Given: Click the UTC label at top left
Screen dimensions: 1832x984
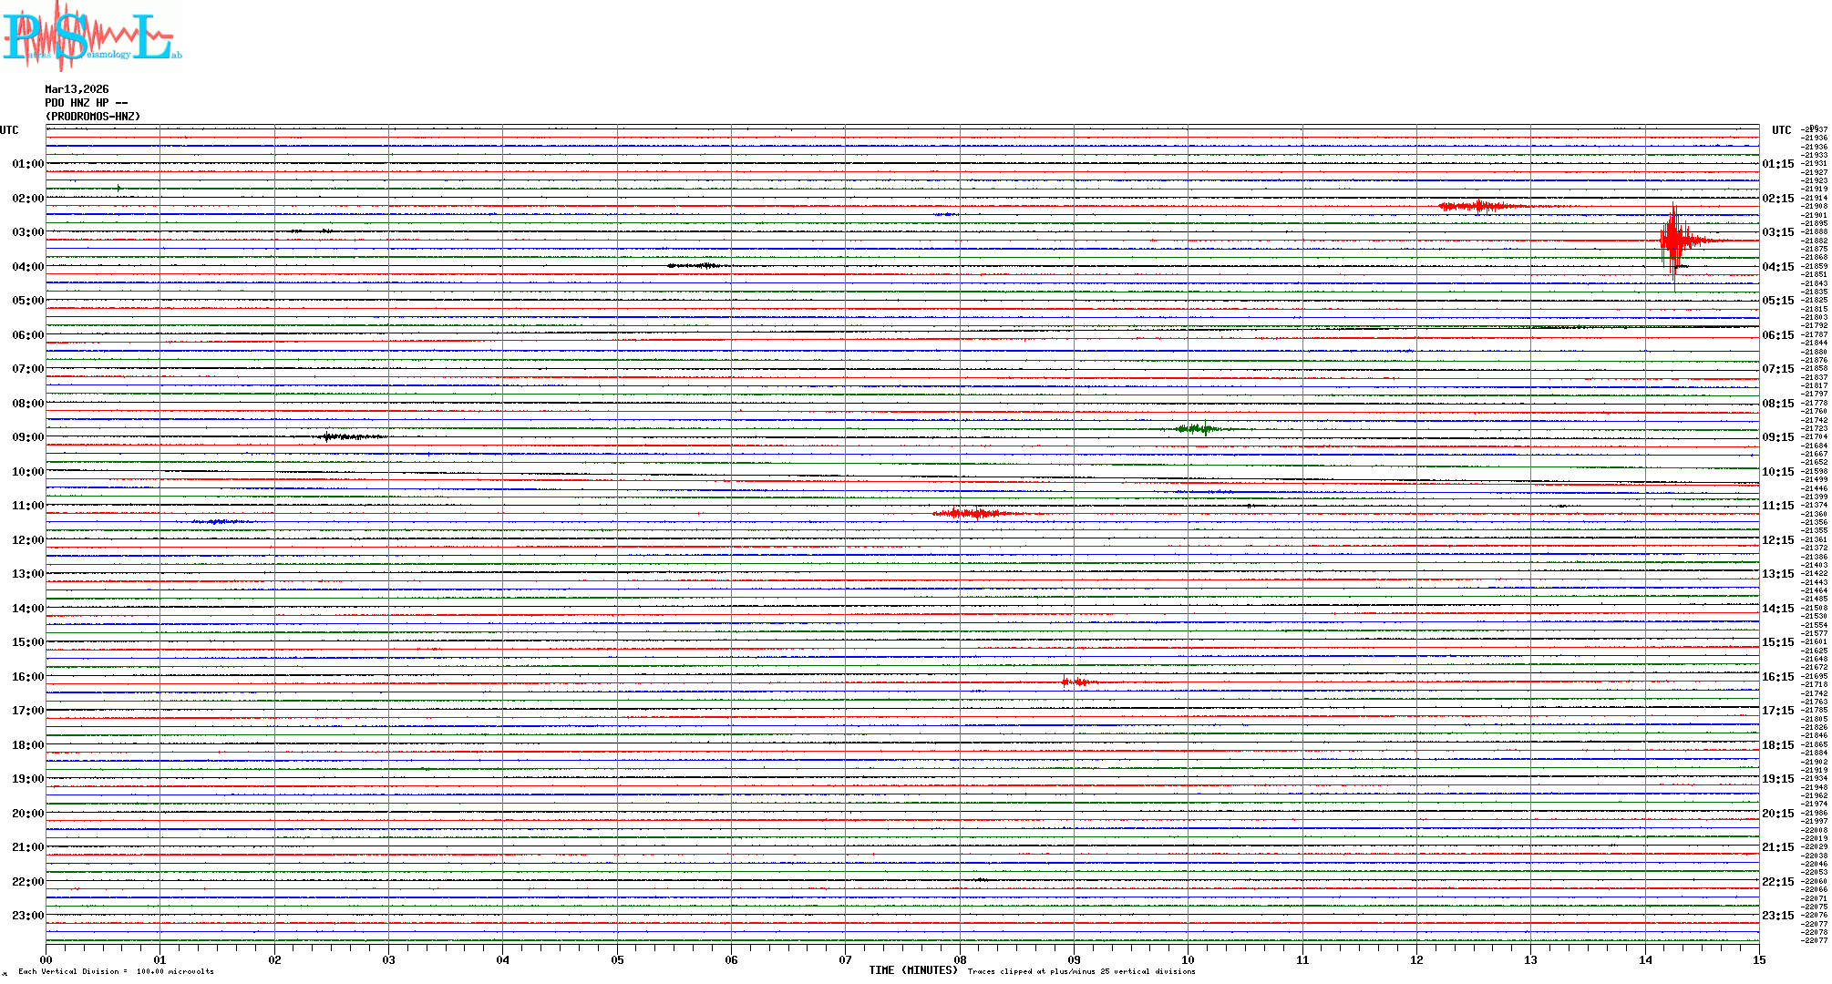Looking at the screenshot, I should 9,130.
